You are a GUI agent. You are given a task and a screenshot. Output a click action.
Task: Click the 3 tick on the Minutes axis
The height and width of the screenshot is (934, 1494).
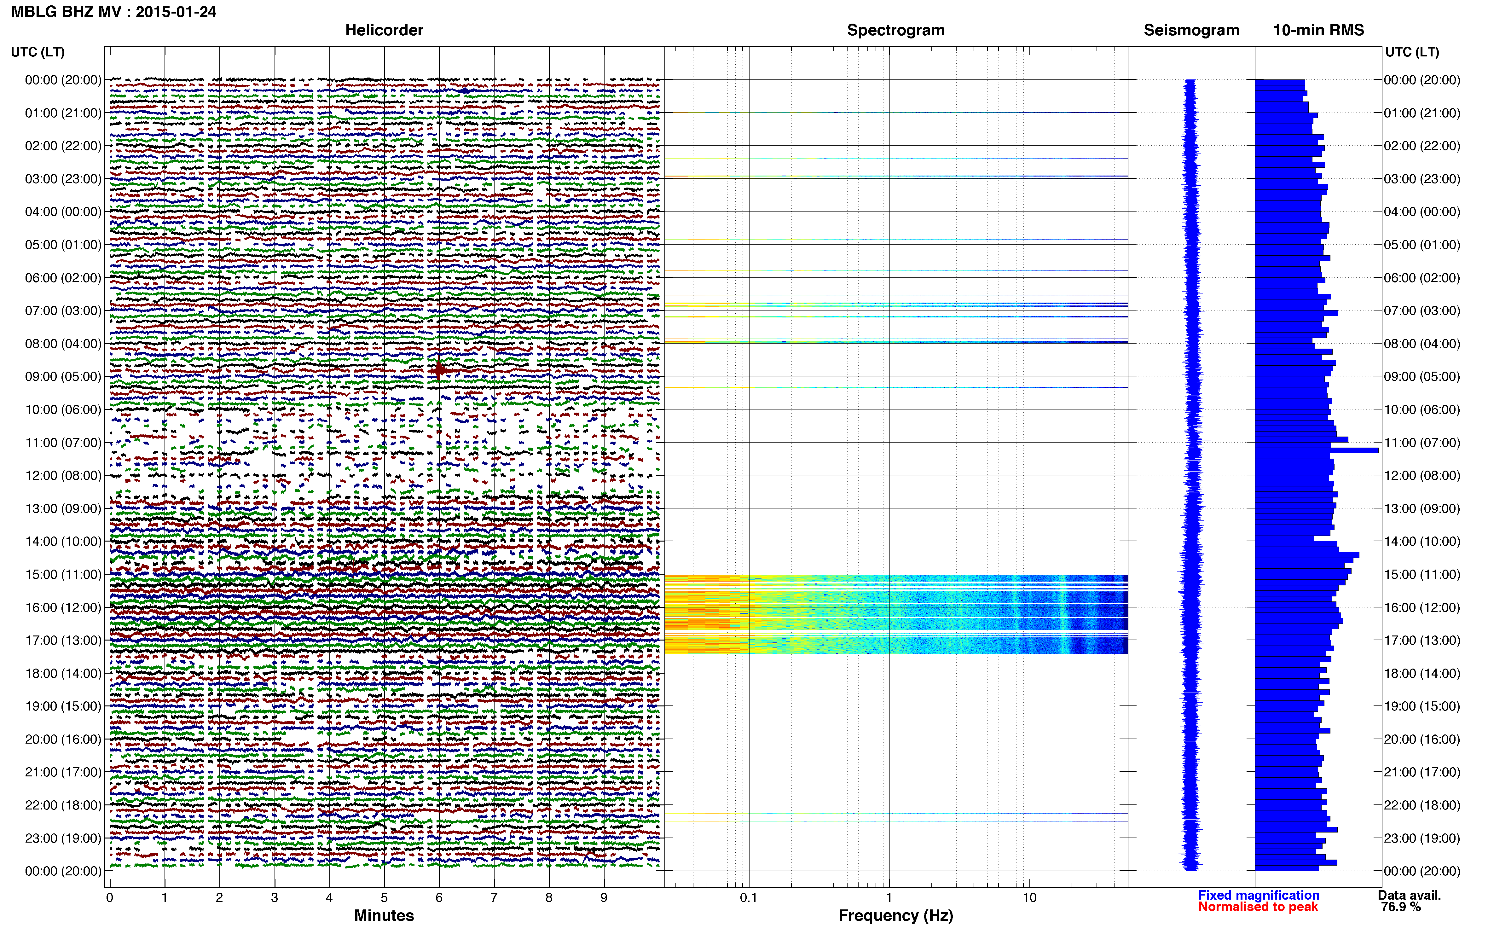coord(274,897)
